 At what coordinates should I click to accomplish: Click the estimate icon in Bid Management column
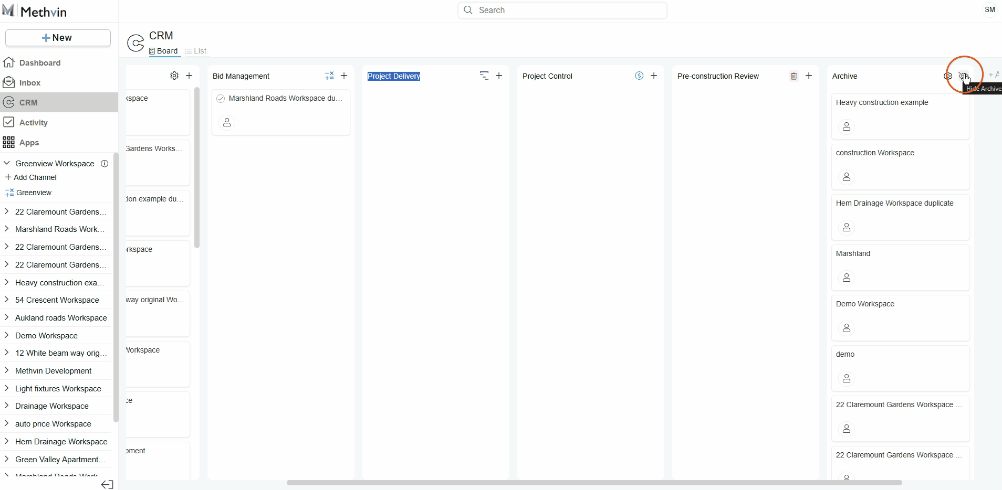click(x=329, y=76)
